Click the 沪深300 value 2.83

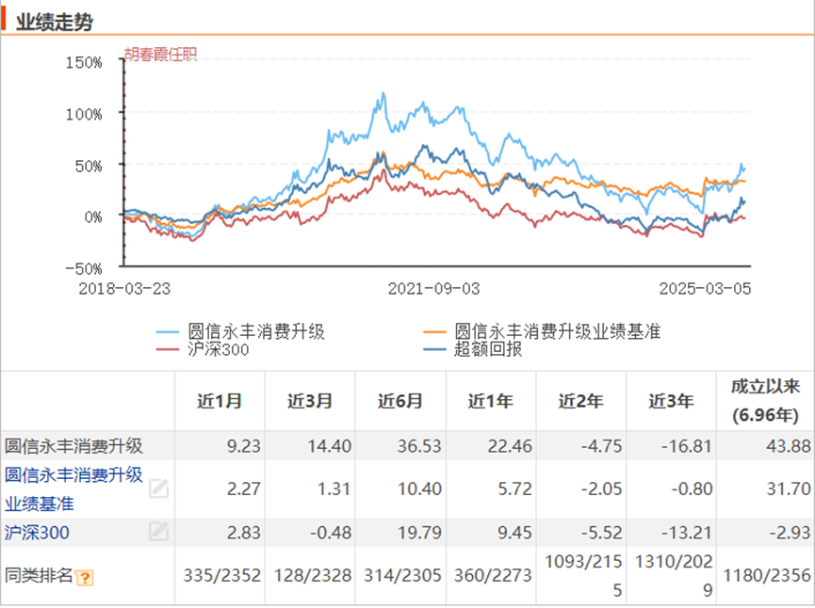[x=243, y=532]
